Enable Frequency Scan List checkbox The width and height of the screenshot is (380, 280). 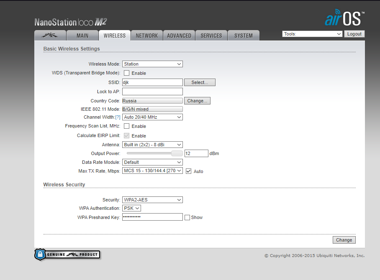(126, 126)
